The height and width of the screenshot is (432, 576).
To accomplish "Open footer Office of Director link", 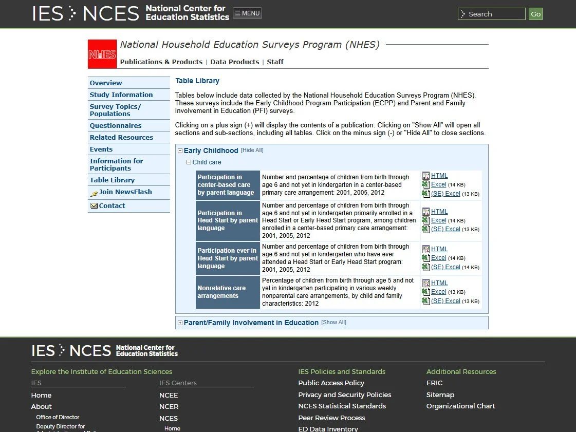I will click(58, 417).
